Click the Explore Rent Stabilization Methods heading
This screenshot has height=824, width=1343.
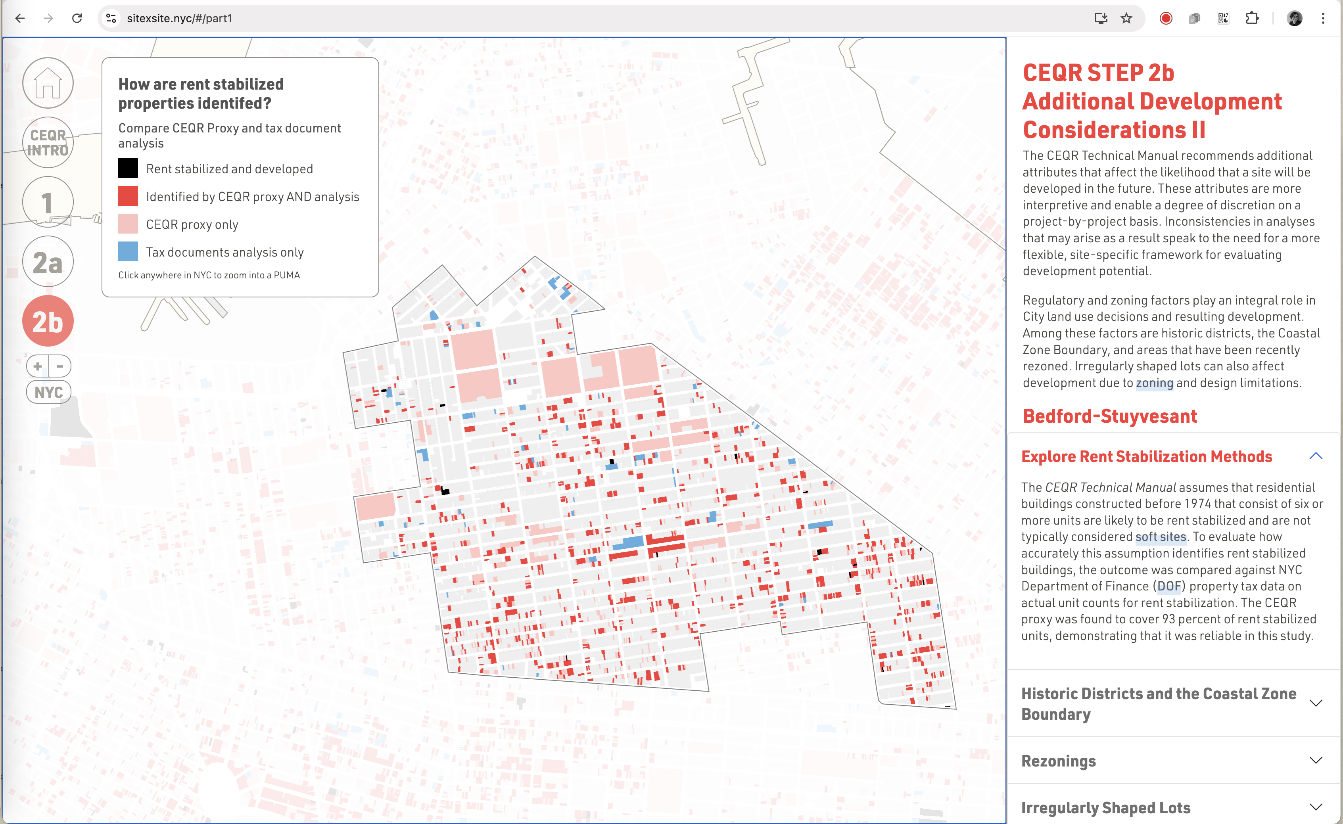point(1146,456)
